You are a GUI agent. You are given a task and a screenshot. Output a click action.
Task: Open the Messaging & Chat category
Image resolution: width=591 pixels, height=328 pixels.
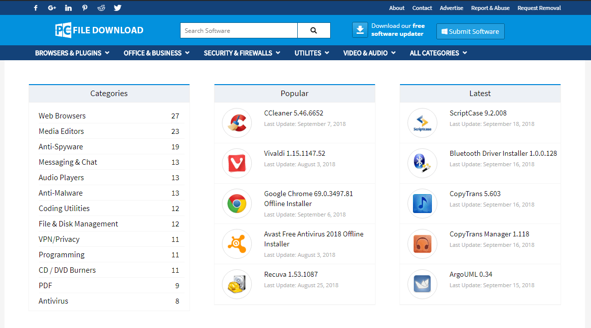[x=68, y=162]
